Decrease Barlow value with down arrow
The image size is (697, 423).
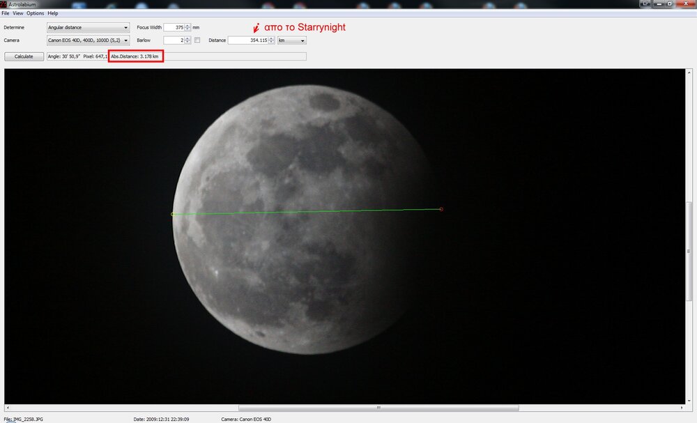186,42
